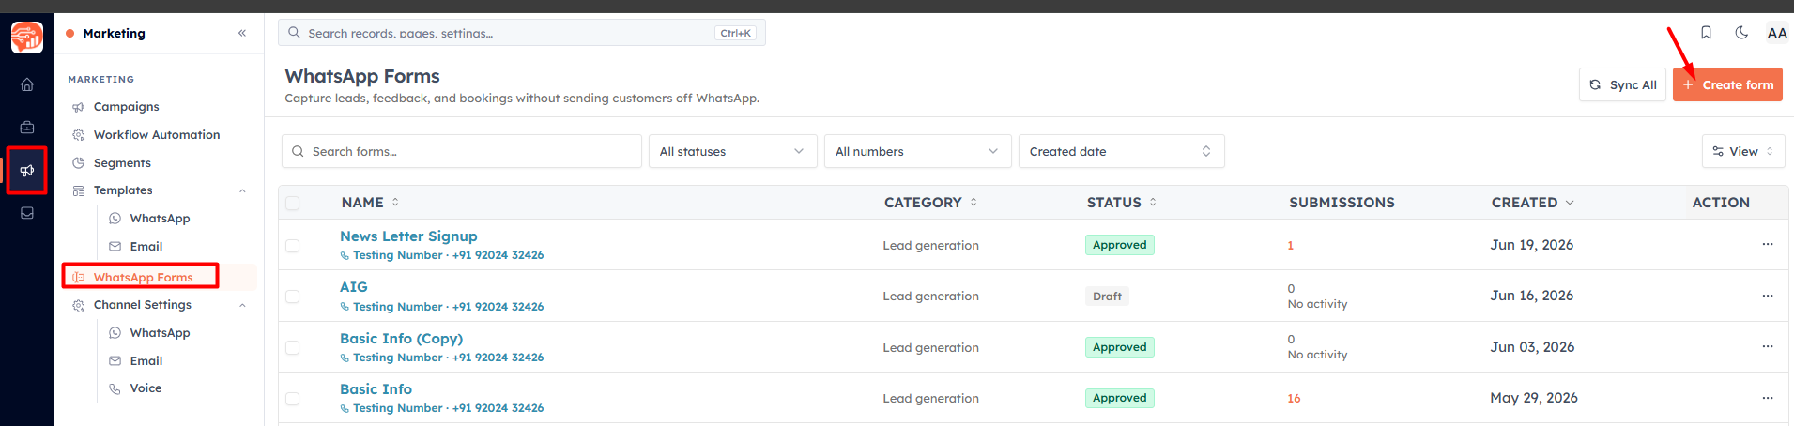Click the May 29, 2026 created date
This screenshot has width=1794, height=426.
point(1534,398)
